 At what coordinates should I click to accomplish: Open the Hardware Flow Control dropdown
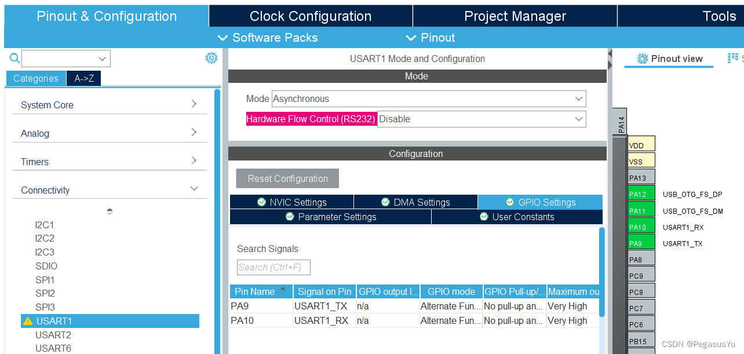pos(481,119)
